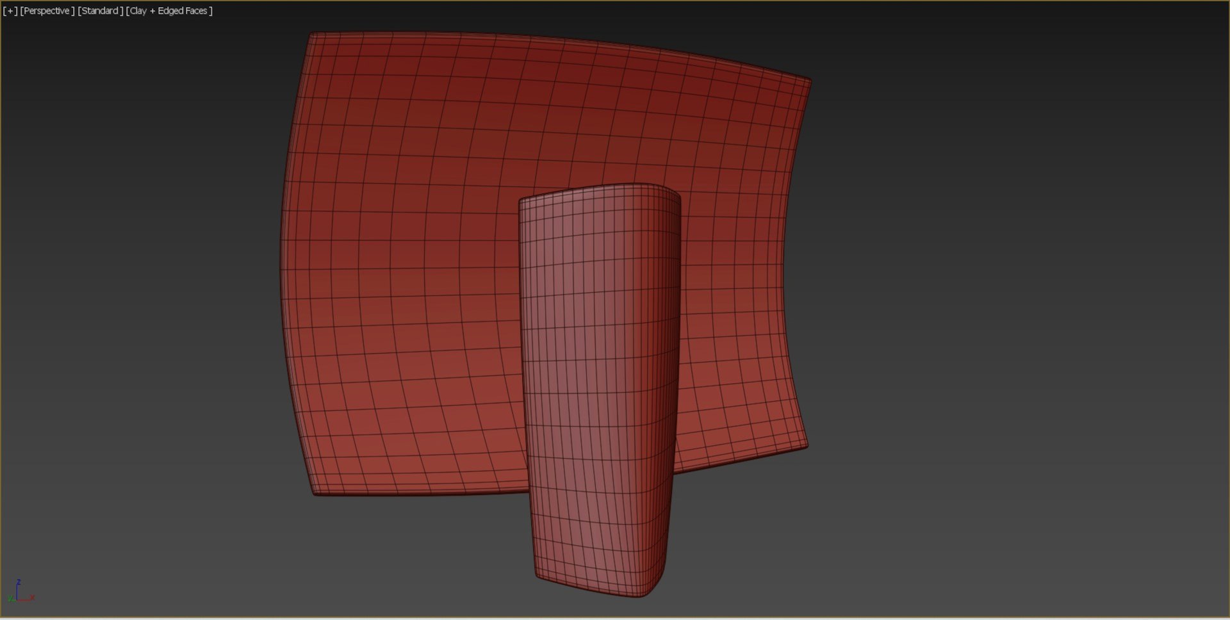1230x620 pixels.
Task: Open the Clay + Edged Faces display menu
Action: (170, 11)
